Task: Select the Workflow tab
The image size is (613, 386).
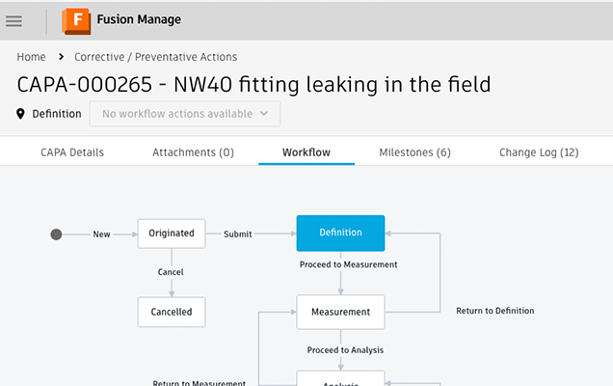Action: 306,152
